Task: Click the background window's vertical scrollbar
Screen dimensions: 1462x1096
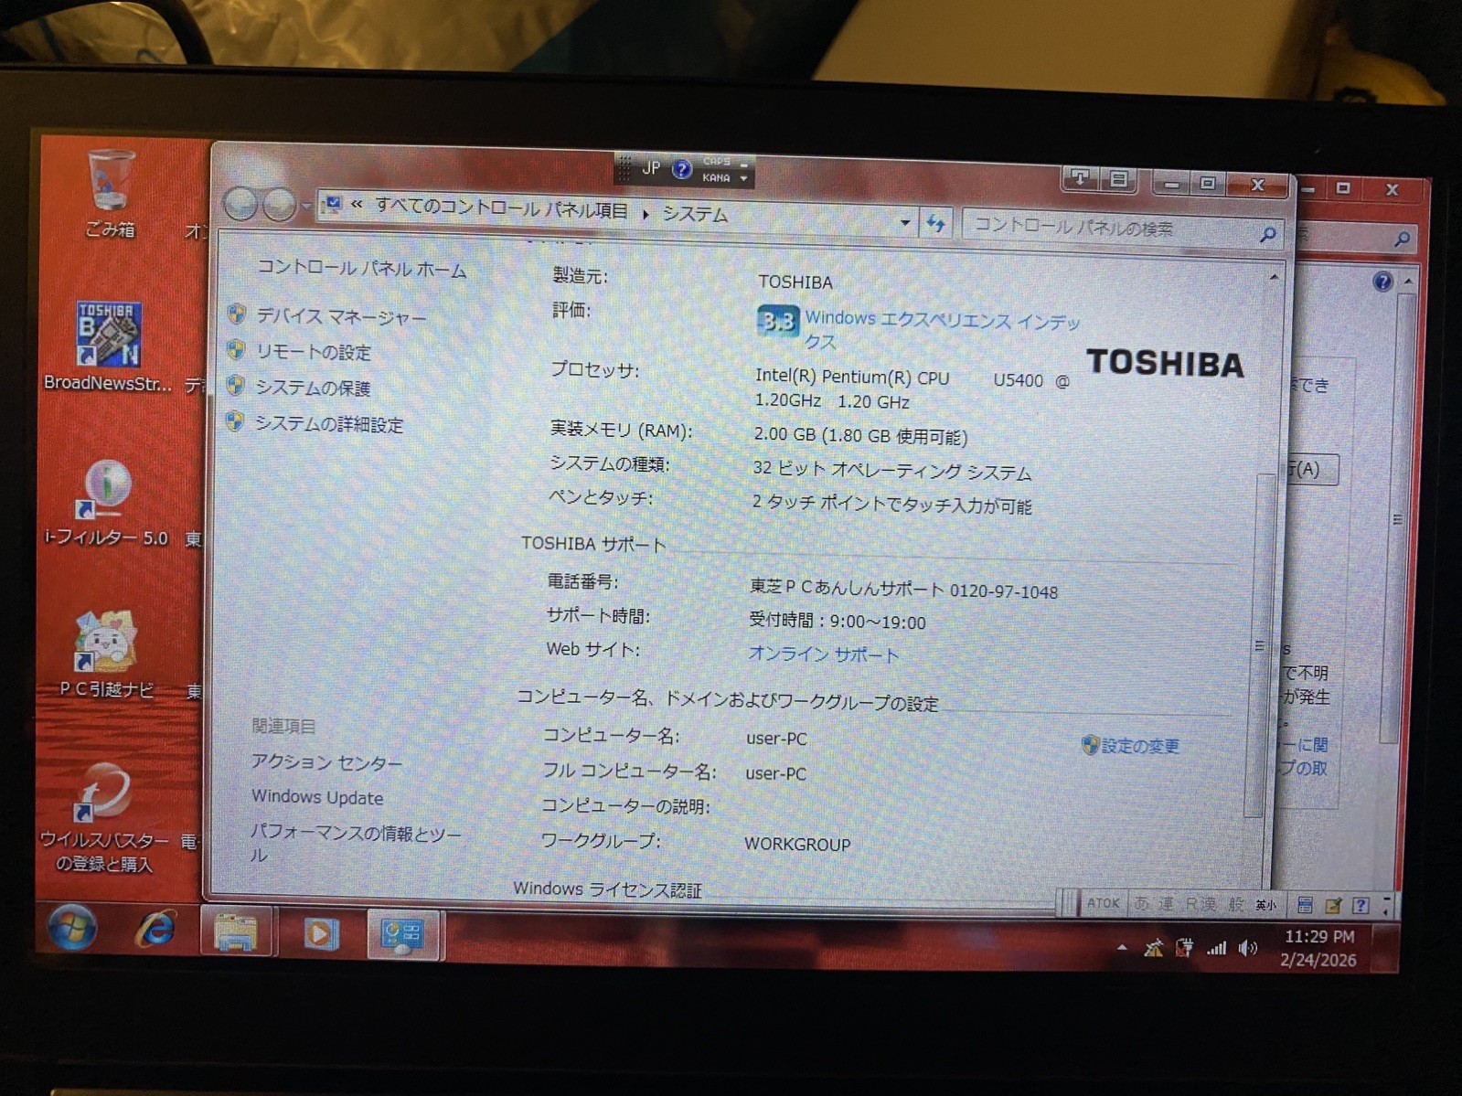Action: click(1398, 517)
